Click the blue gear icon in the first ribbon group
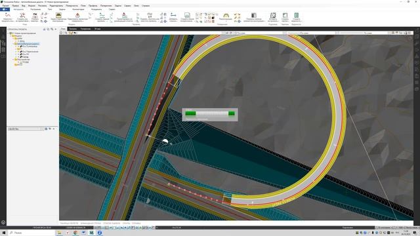Viewport: 420px width, 236px height. point(45,21)
